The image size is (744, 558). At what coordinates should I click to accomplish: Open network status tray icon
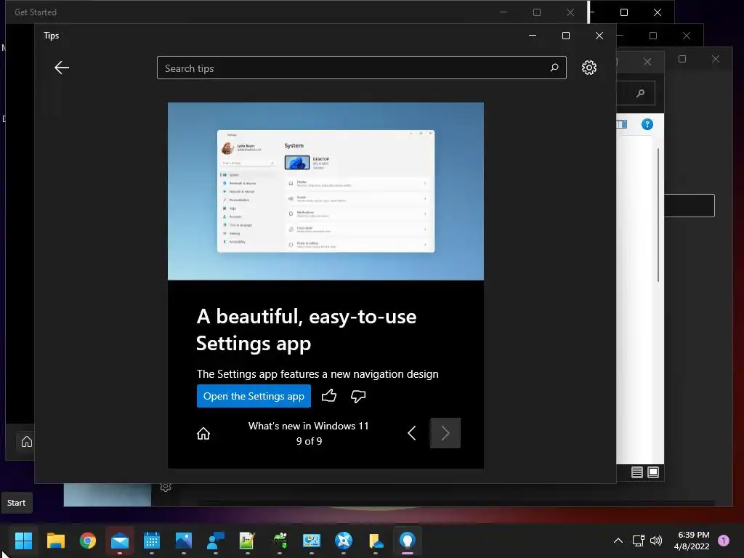[x=639, y=541]
